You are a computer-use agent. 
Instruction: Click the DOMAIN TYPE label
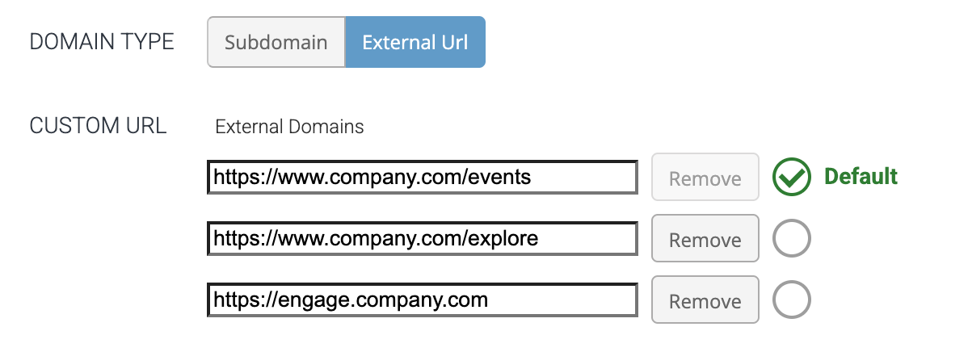pyautogui.click(x=102, y=42)
